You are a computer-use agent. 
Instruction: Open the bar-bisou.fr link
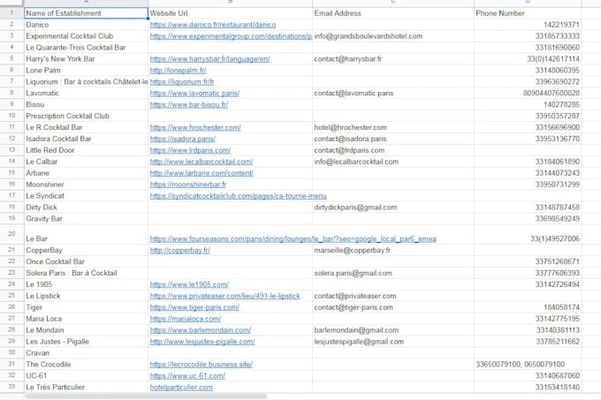tap(189, 104)
